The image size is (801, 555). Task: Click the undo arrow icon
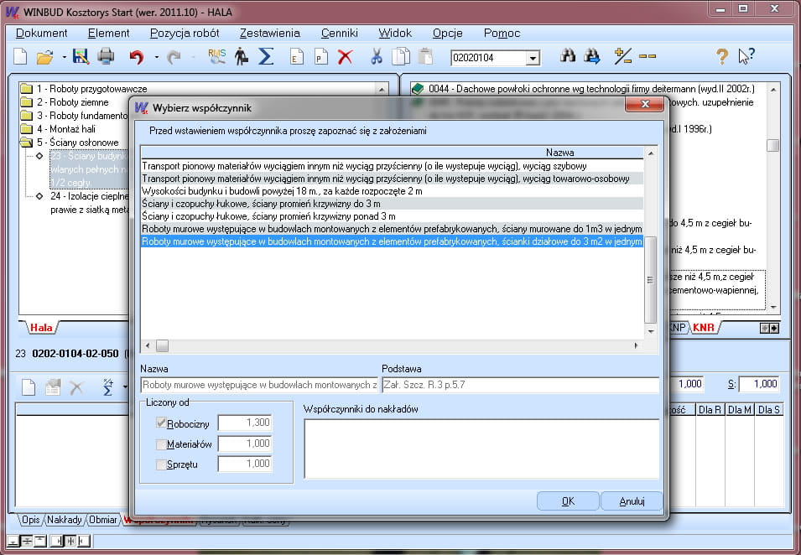click(x=136, y=57)
